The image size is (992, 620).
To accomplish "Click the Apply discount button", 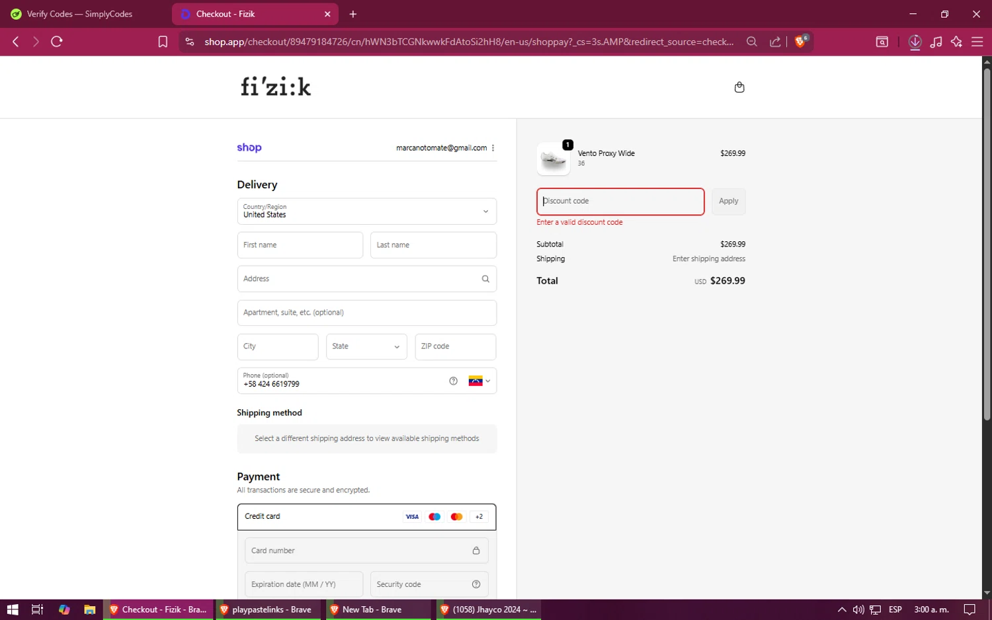I will [x=728, y=202].
